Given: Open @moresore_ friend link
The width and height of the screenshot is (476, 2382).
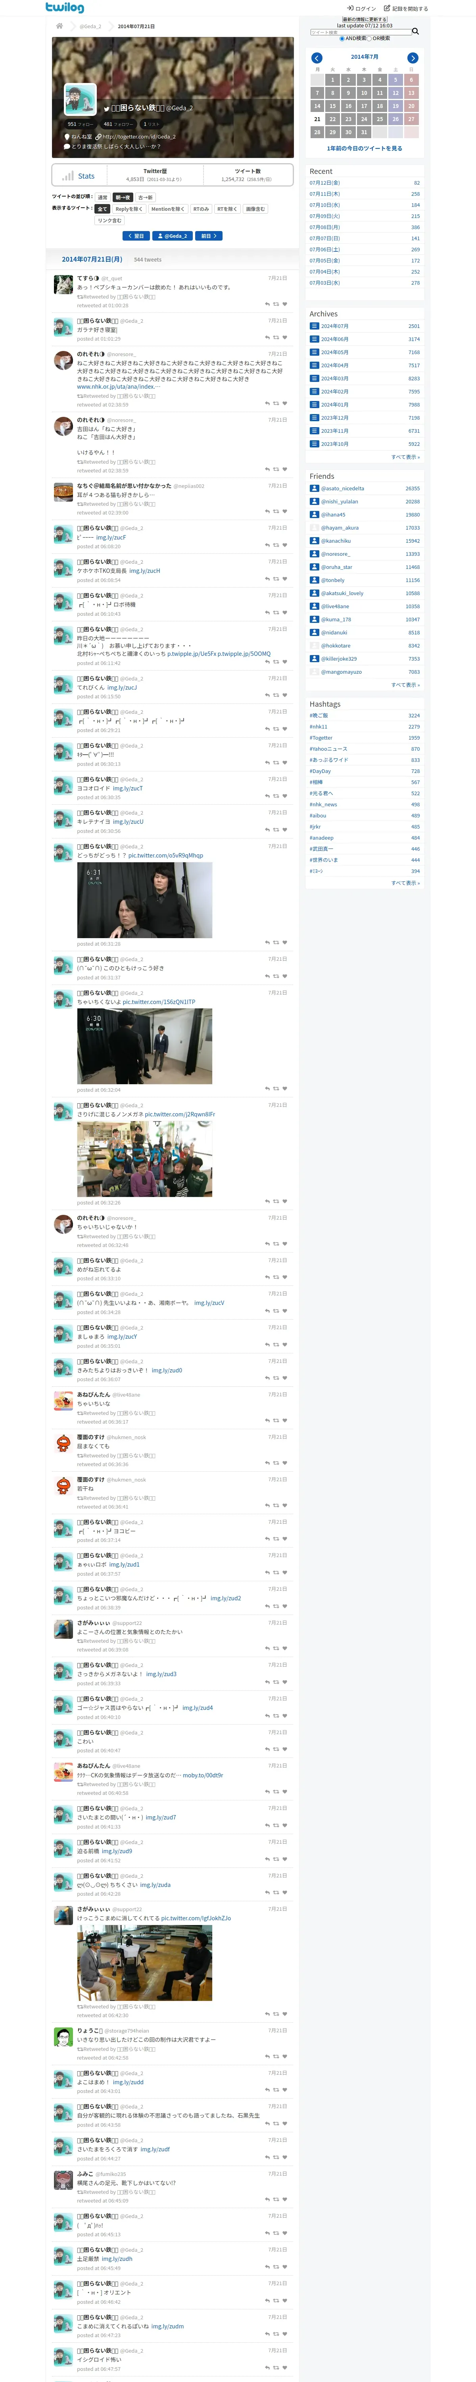Looking at the screenshot, I should pos(336,554).
